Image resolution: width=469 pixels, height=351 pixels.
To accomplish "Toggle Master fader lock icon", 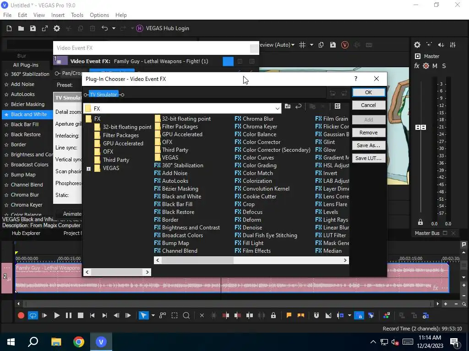I will pos(420,223).
